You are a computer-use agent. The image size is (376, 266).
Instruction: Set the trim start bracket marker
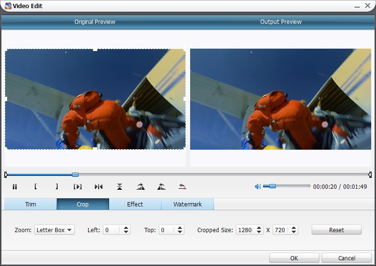click(35, 186)
